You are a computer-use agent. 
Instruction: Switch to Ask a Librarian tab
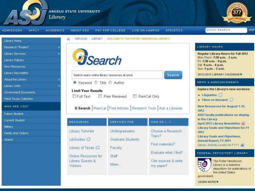tap(171, 108)
